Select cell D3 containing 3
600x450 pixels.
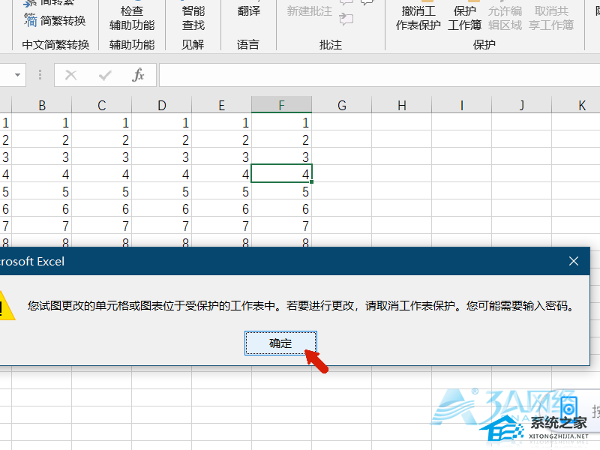pyautogui.click(x=161, y=157)
